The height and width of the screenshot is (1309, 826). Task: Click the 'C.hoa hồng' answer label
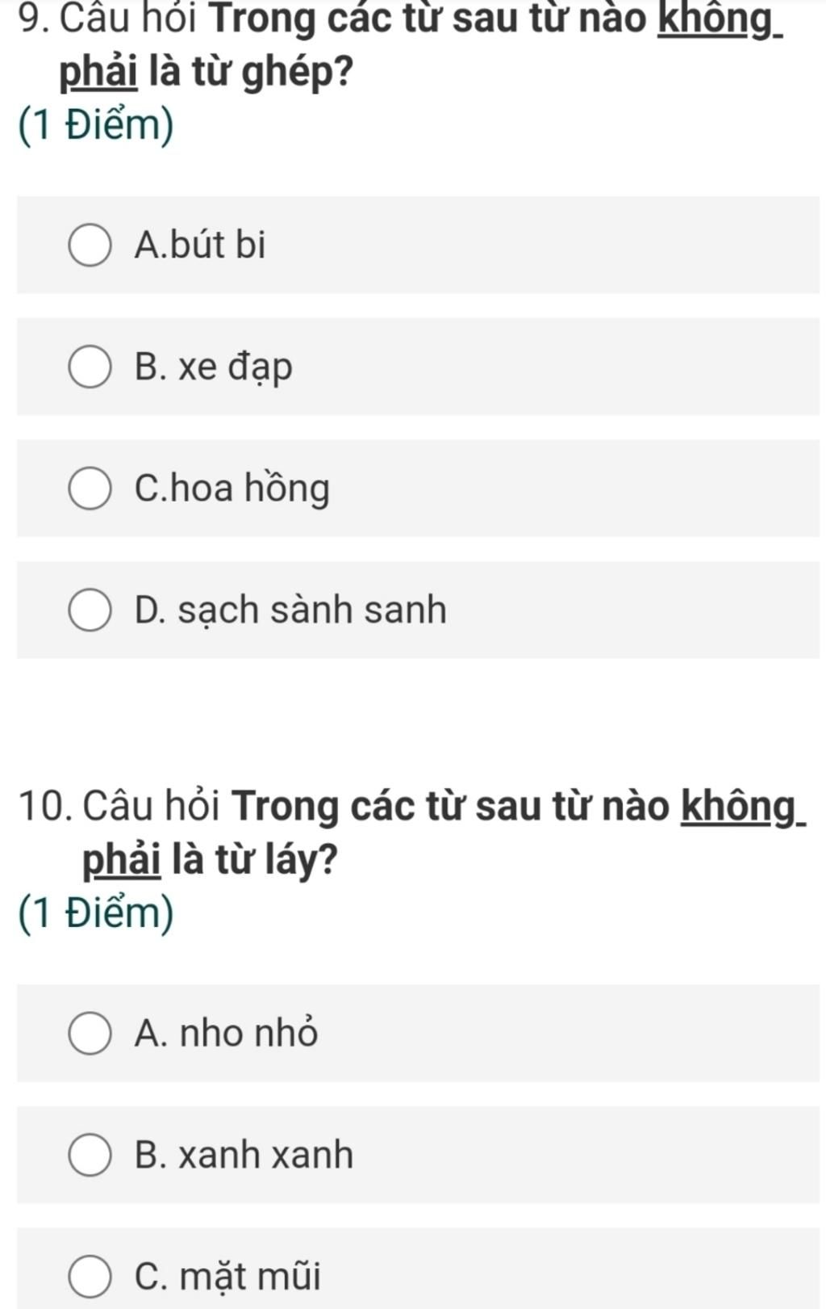pos(232,489)
